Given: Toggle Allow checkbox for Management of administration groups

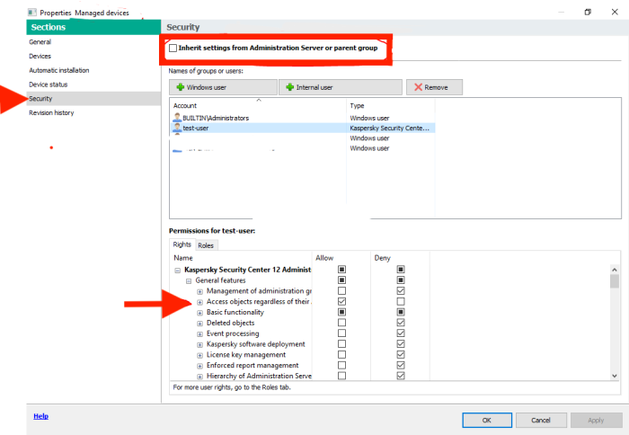Looking at the screenshot, I should click(x=341, y=290).
